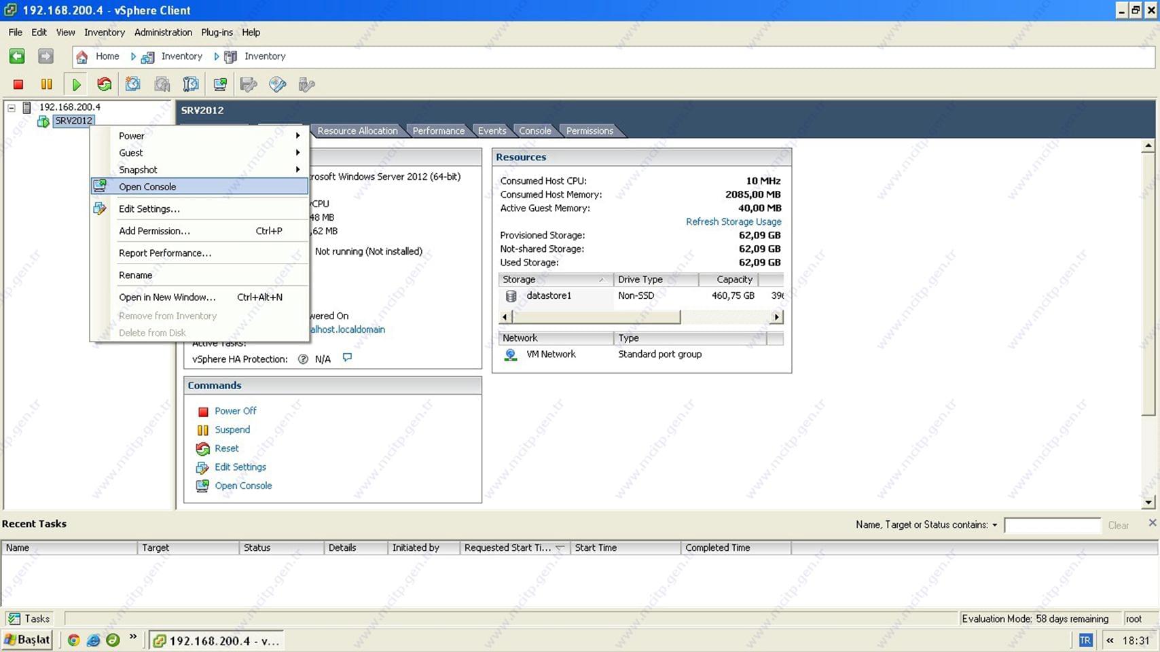The image size is (1160, 652).
Task: Open Chrome from the quick launch bar
Action: (x=73, y=640)
